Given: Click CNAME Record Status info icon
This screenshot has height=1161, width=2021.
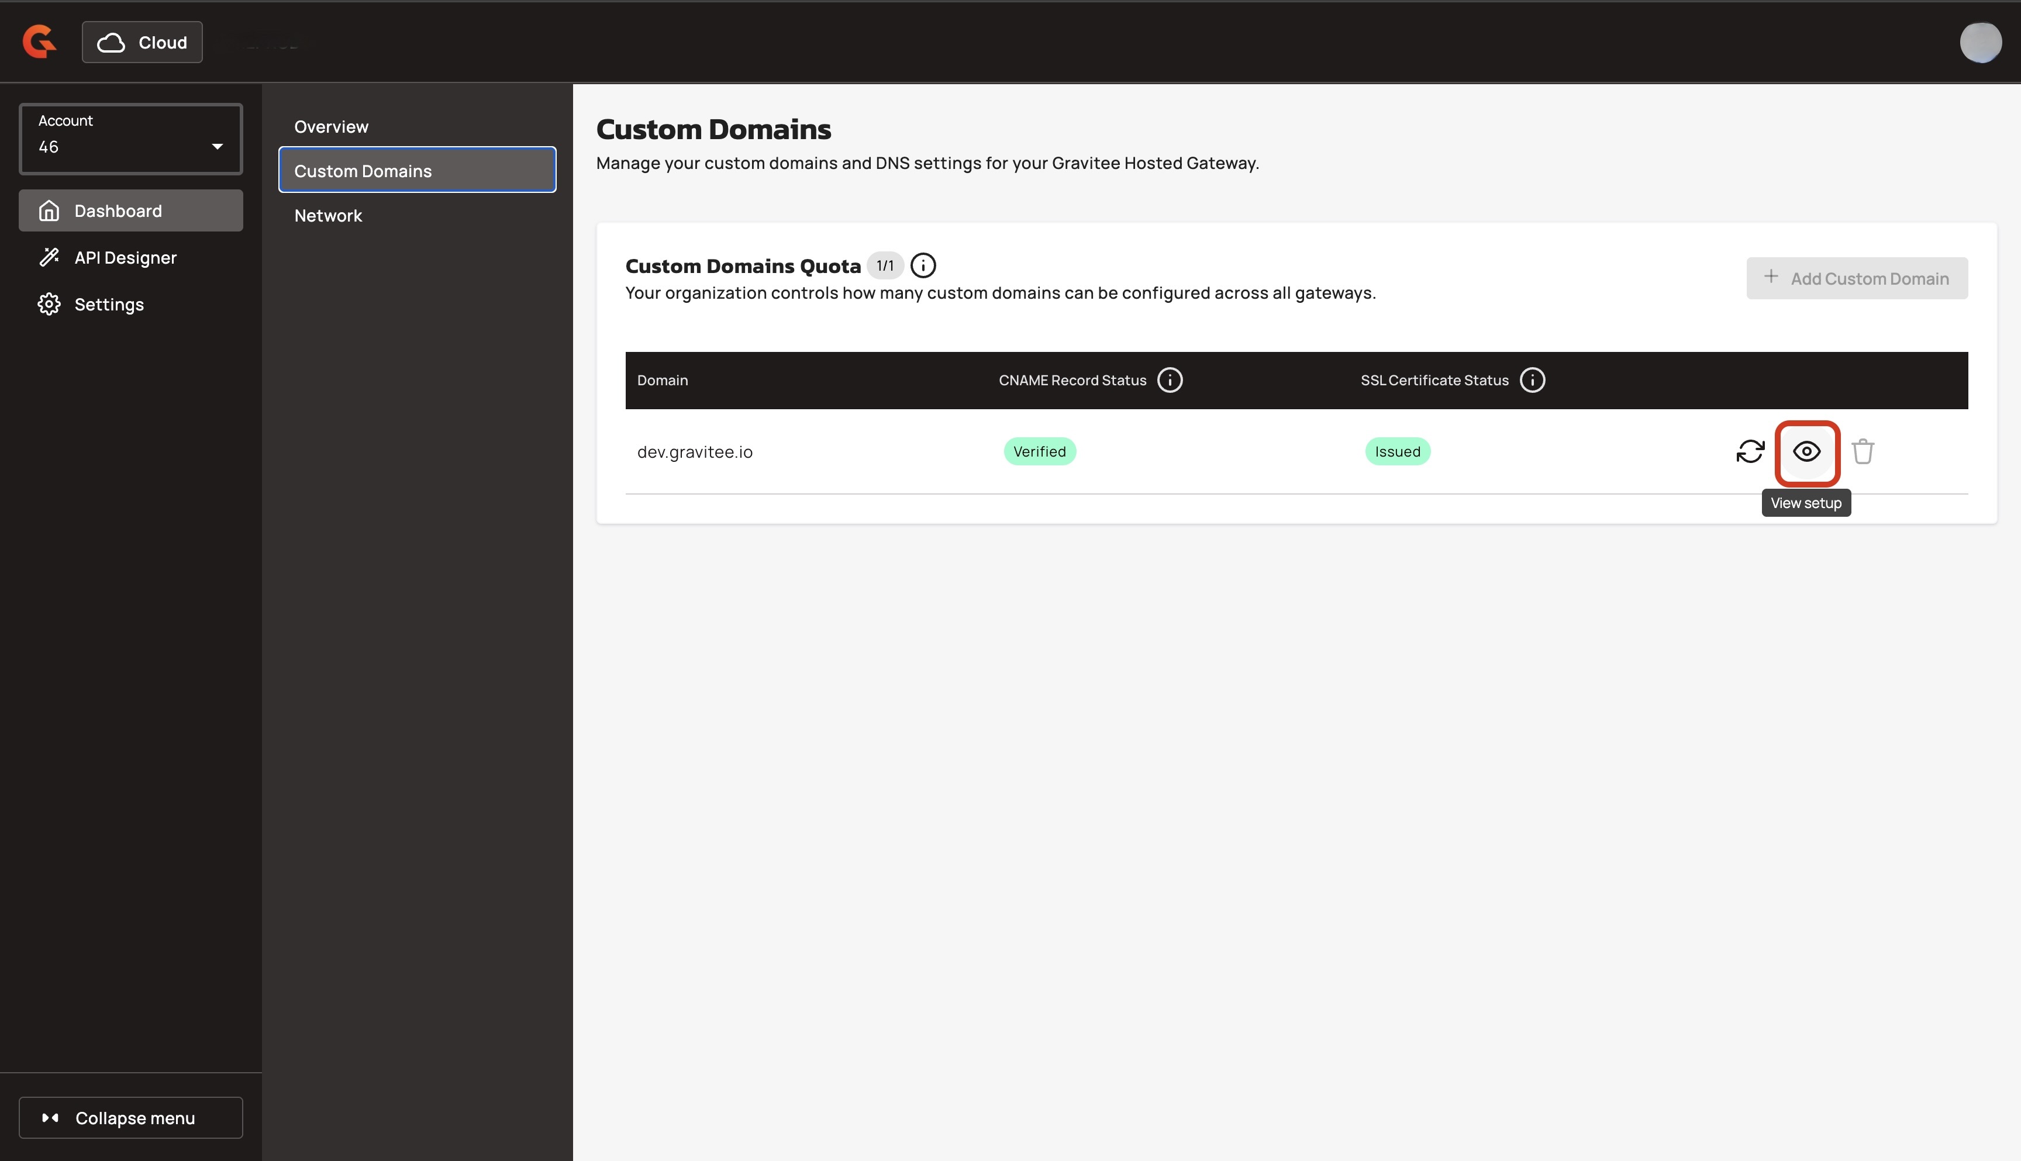Looking at the screenshot, I should (x=1169, y=381).
